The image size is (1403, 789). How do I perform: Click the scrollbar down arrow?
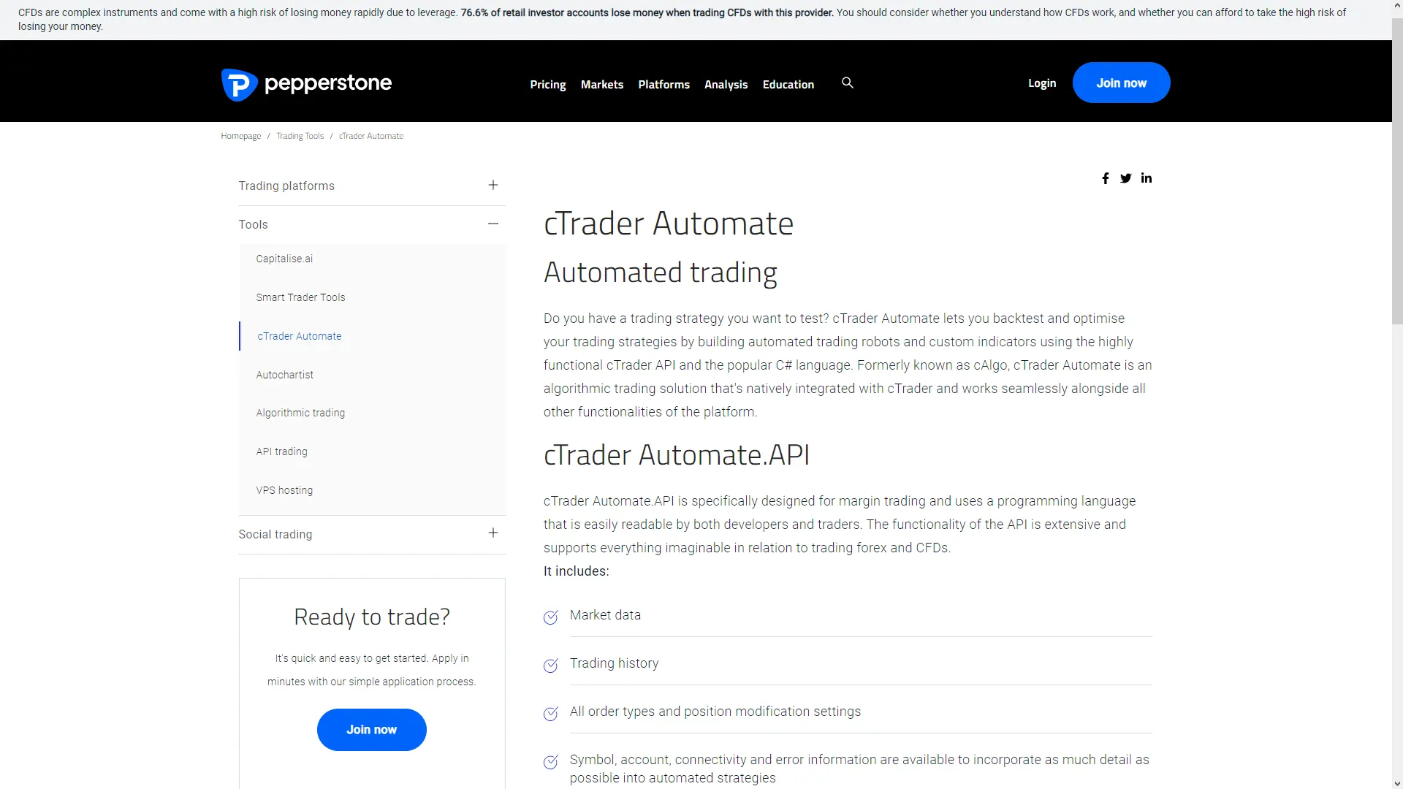(1397, 783)
